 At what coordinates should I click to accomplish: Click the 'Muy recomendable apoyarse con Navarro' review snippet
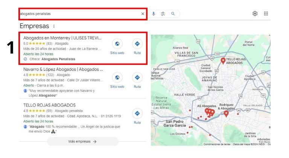click(x=62, y=93)
